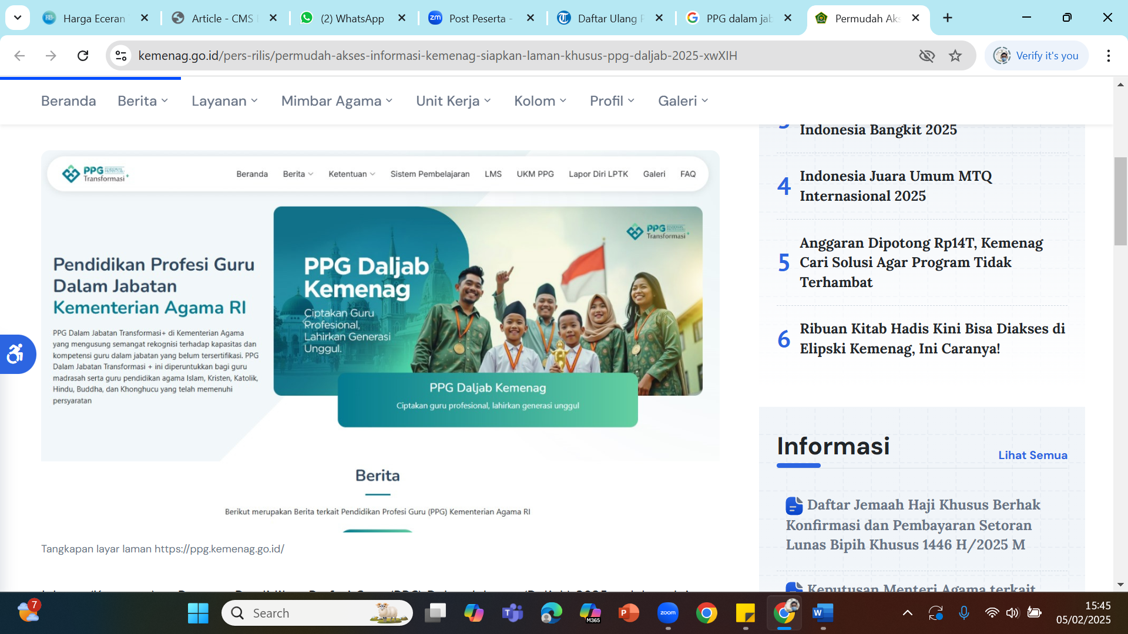Open Beranda menu item
This screenshot has width=1128, height=634.
pos(69,101)
